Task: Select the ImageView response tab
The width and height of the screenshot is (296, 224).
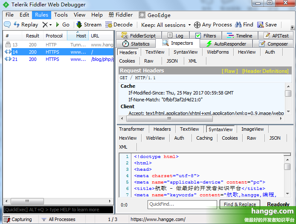Action: coord(252,129)
